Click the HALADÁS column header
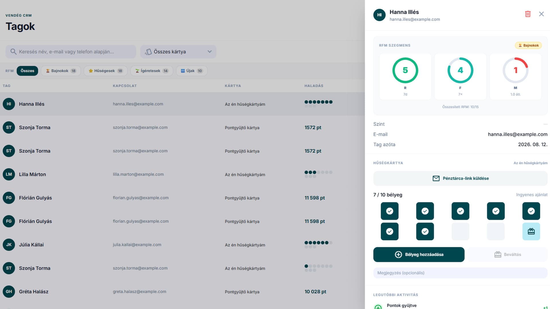Viewport: 550px width, 309px height. coord(314,86)
